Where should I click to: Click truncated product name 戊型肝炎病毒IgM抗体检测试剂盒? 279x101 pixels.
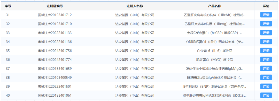pos(215,96)
